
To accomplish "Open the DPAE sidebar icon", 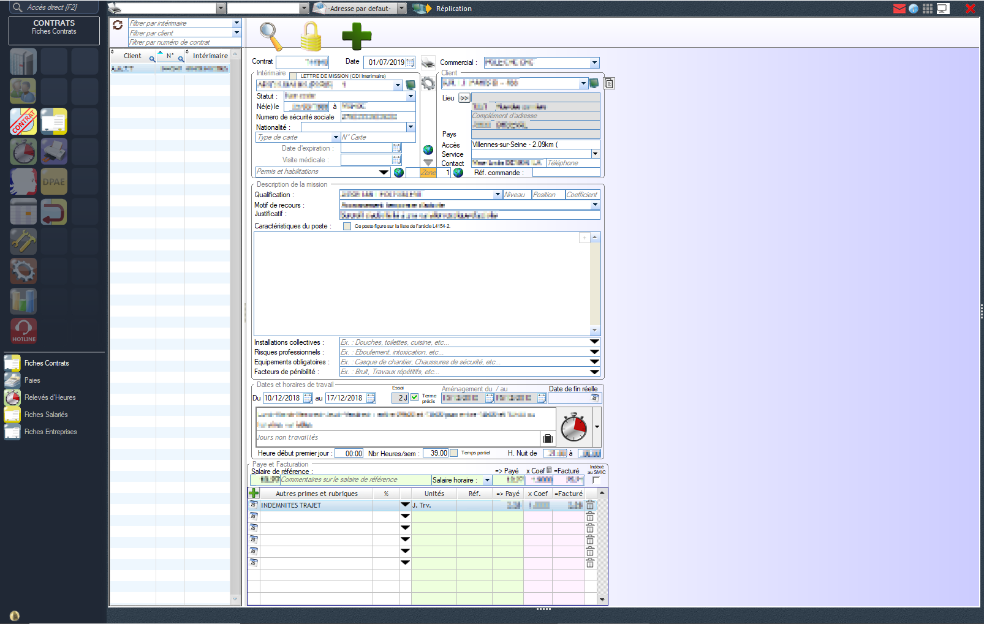I will (54, 182).
